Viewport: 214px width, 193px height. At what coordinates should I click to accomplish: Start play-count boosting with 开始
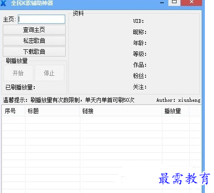(18, 73)
